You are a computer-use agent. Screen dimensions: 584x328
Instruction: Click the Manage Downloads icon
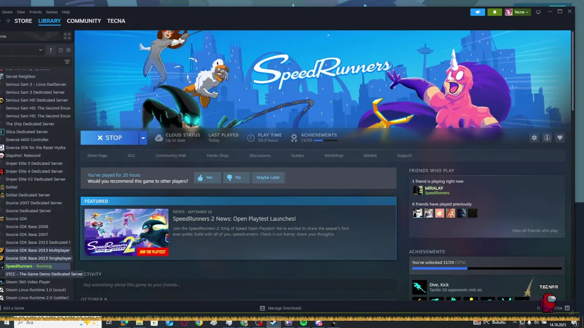pos(262,308)
